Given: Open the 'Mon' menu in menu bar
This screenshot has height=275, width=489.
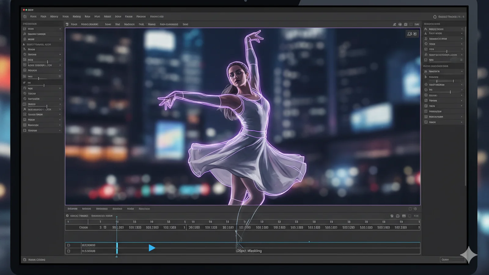Looking at the screenshot, I should click(97, 16).
